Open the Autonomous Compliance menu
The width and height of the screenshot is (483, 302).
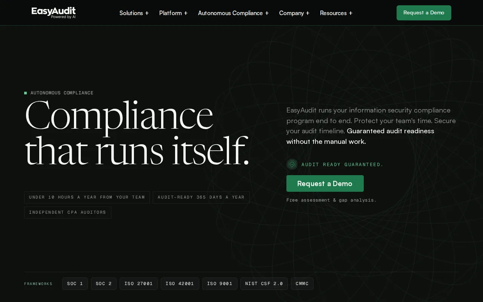pyautogui.click(x=233, y=13)
